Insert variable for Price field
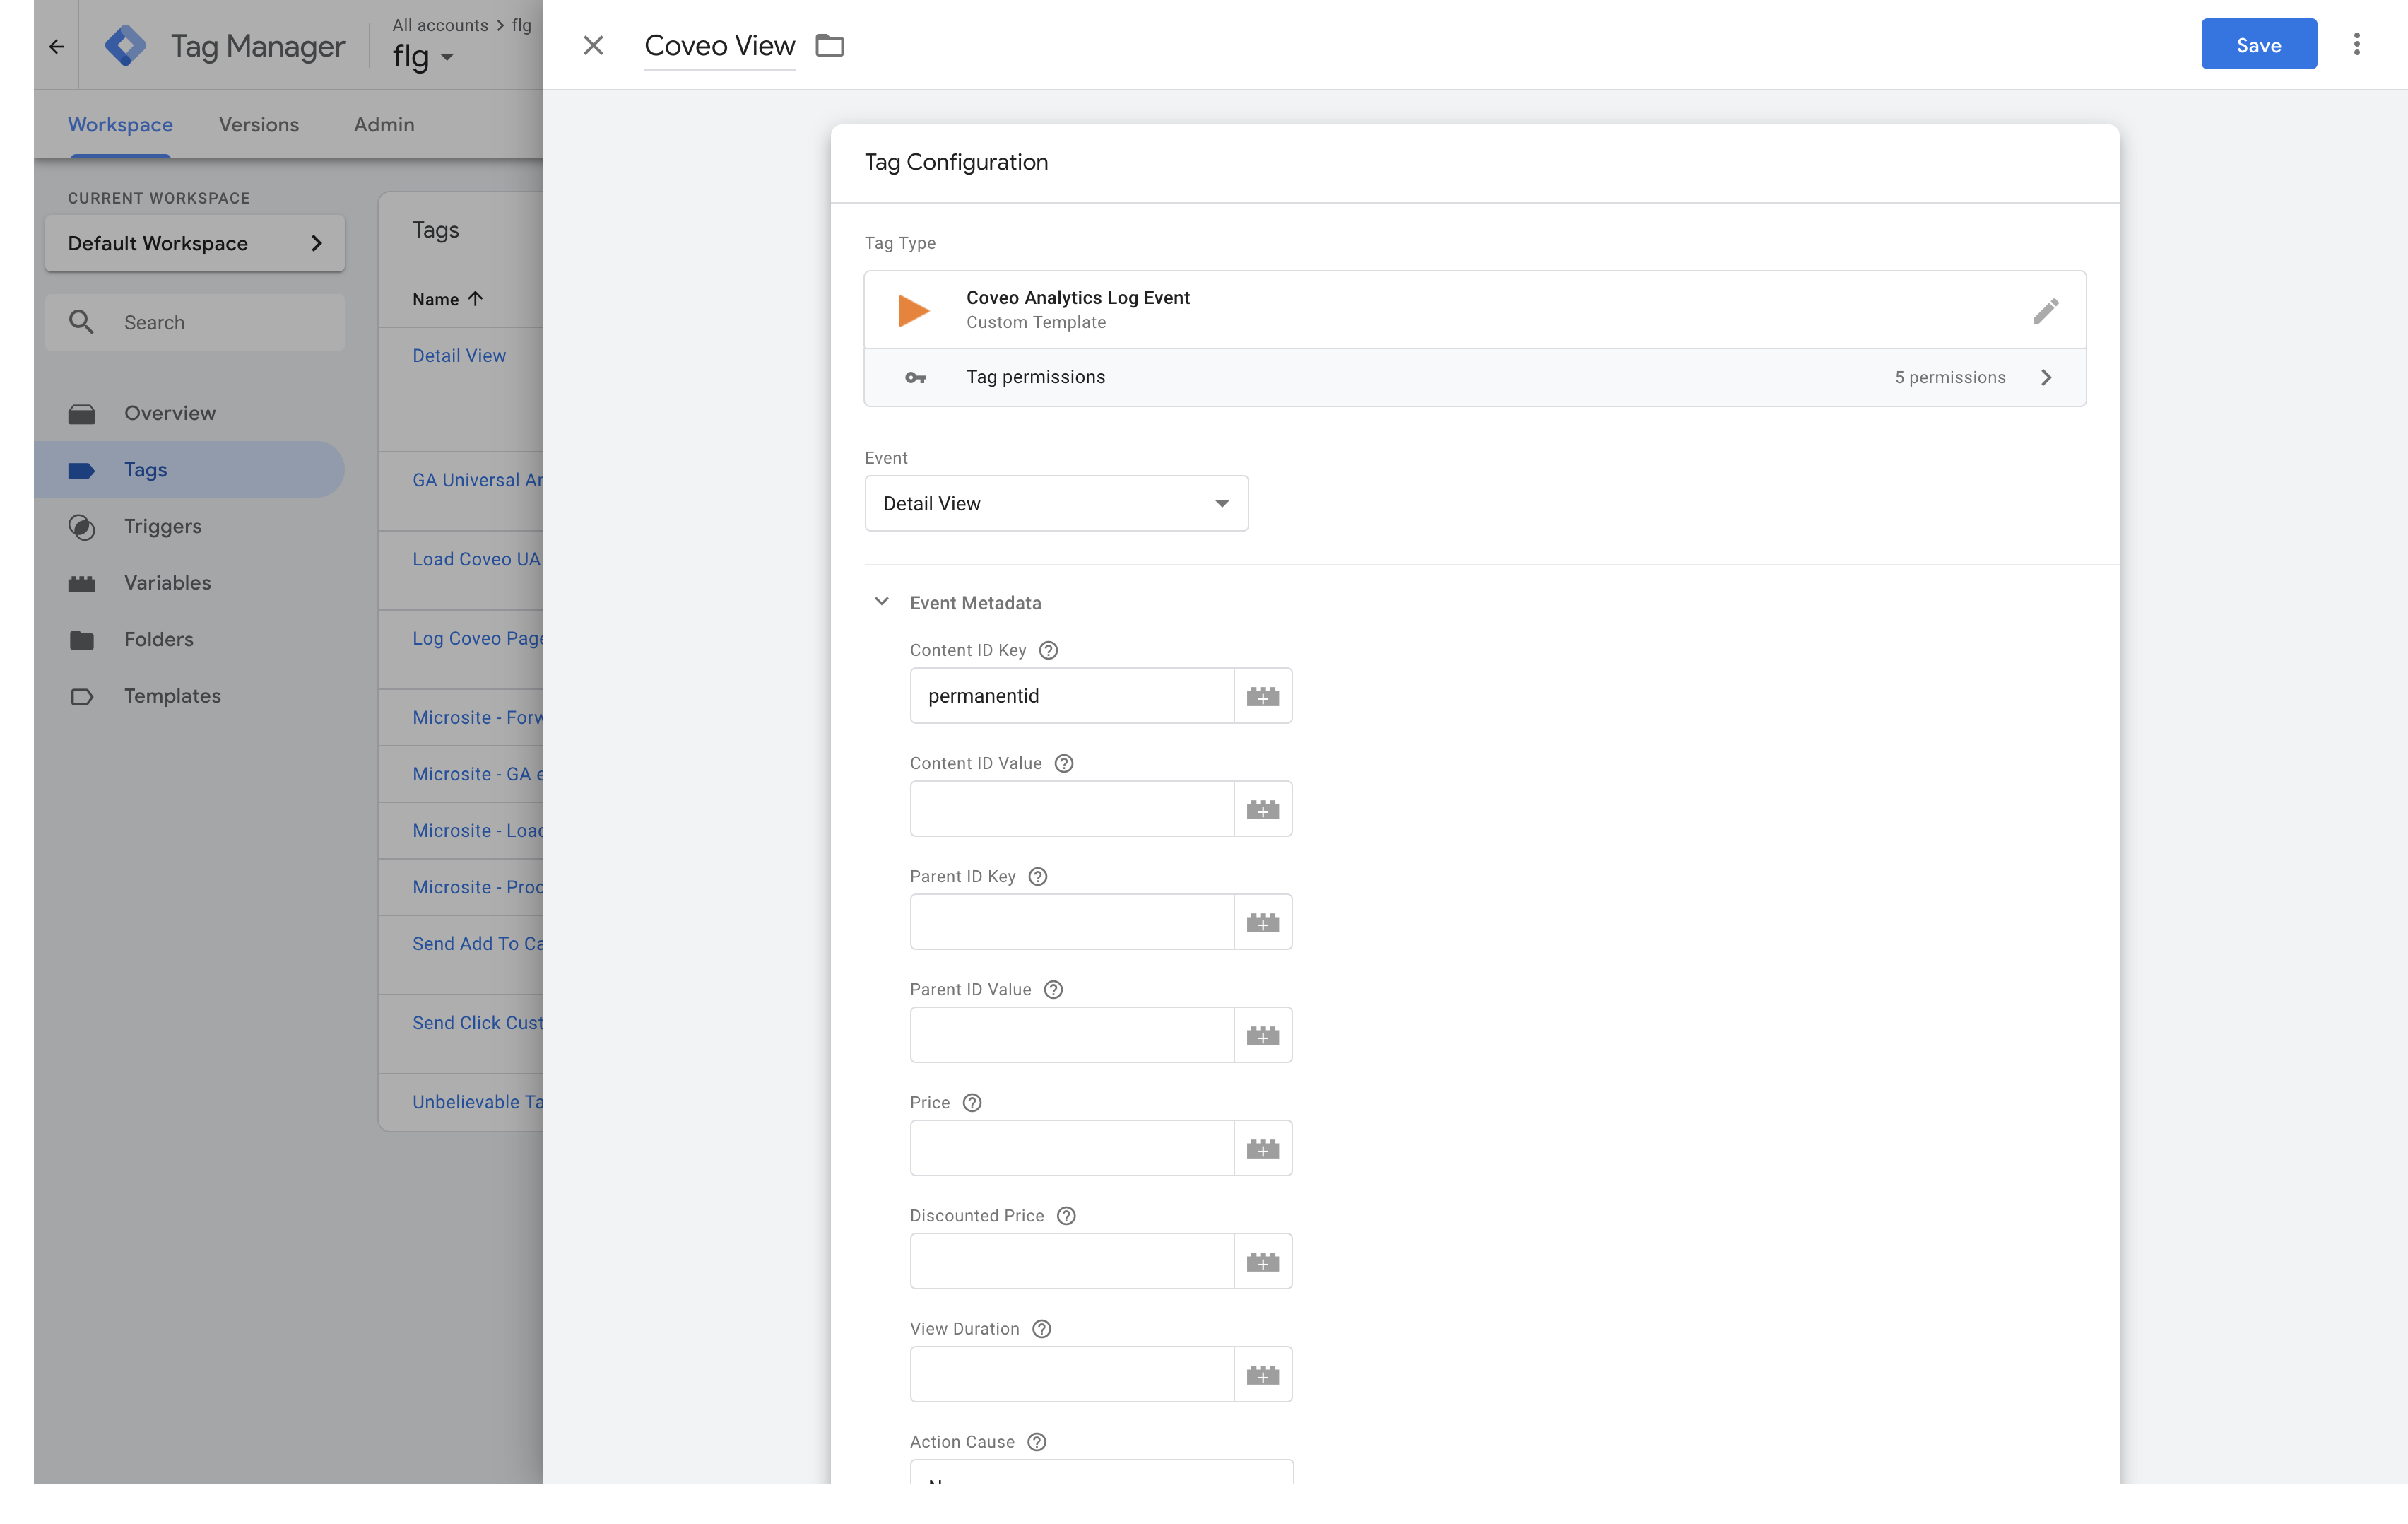The width and height of the screenshot is (2408, 1524). tap(1262, 1148)
